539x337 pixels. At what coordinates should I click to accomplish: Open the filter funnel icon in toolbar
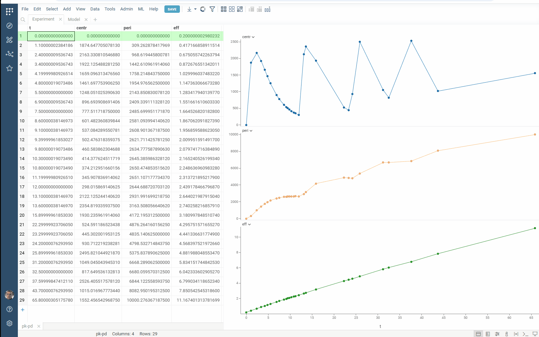212,9
